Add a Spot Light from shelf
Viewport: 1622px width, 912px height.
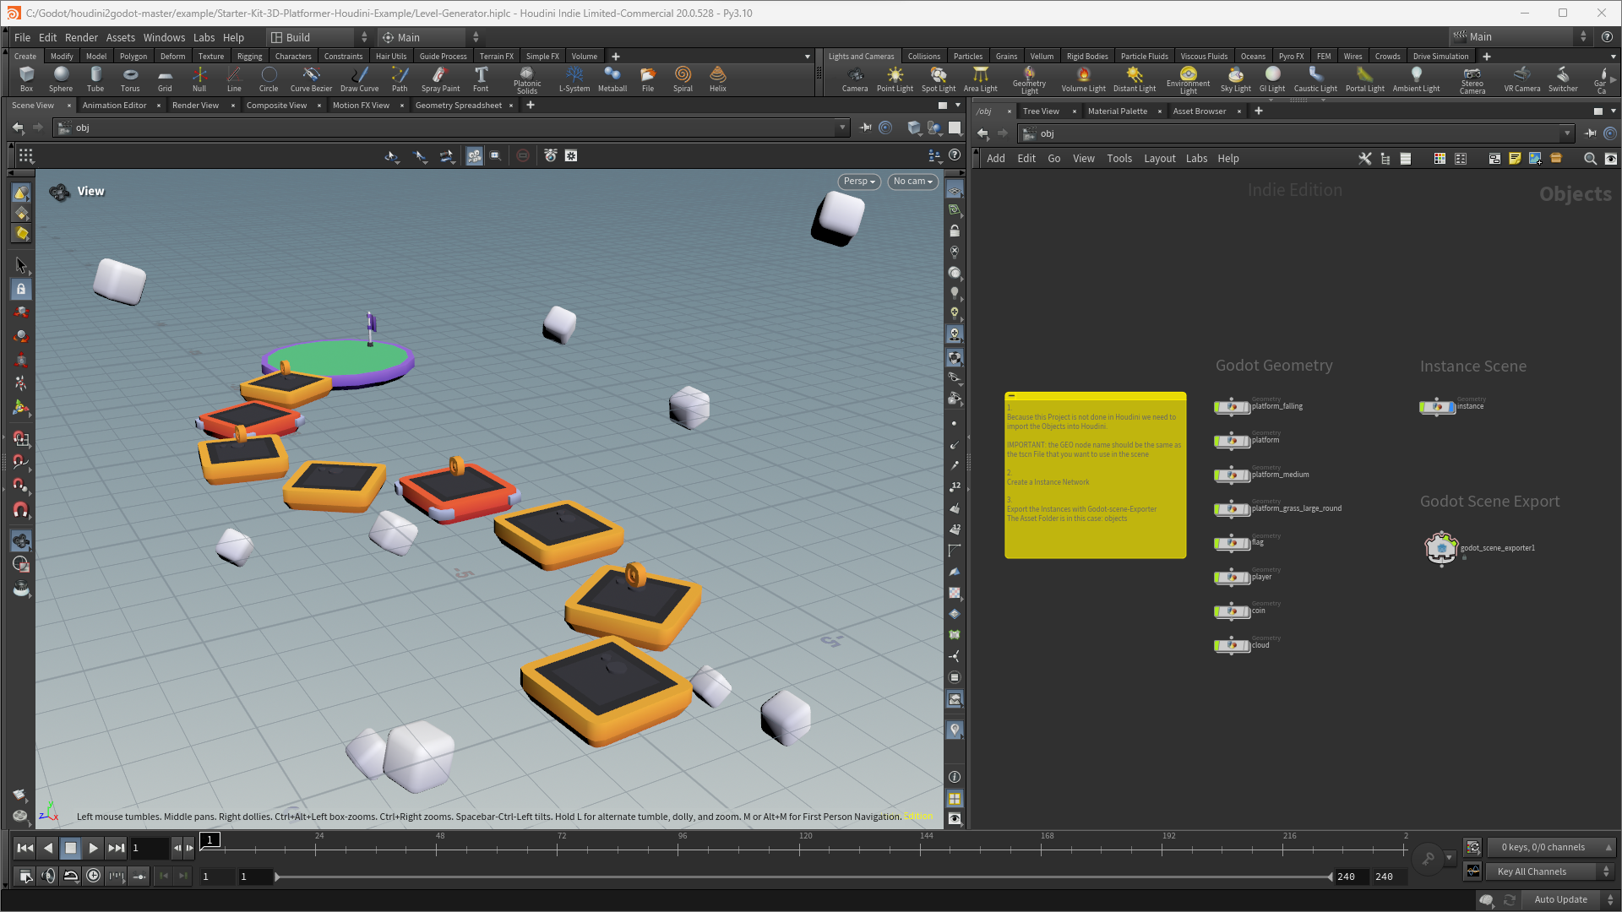click(x=938, y=79)
